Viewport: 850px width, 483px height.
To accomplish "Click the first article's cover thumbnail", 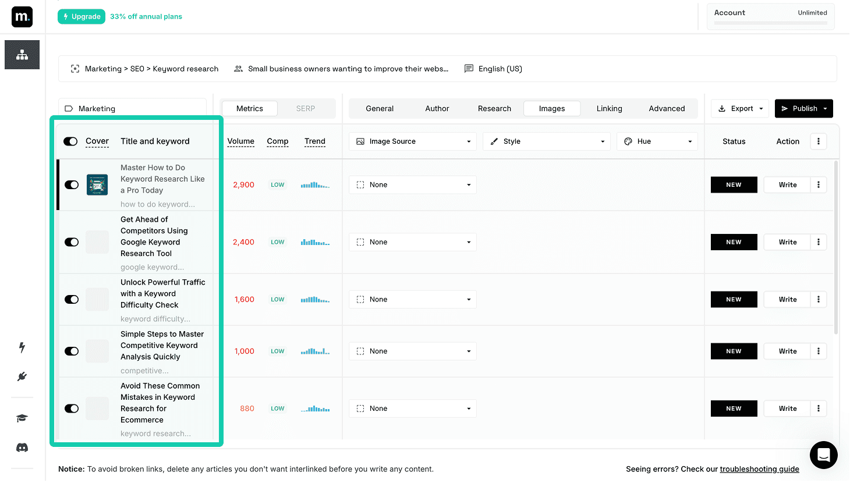I will (97, 184).
